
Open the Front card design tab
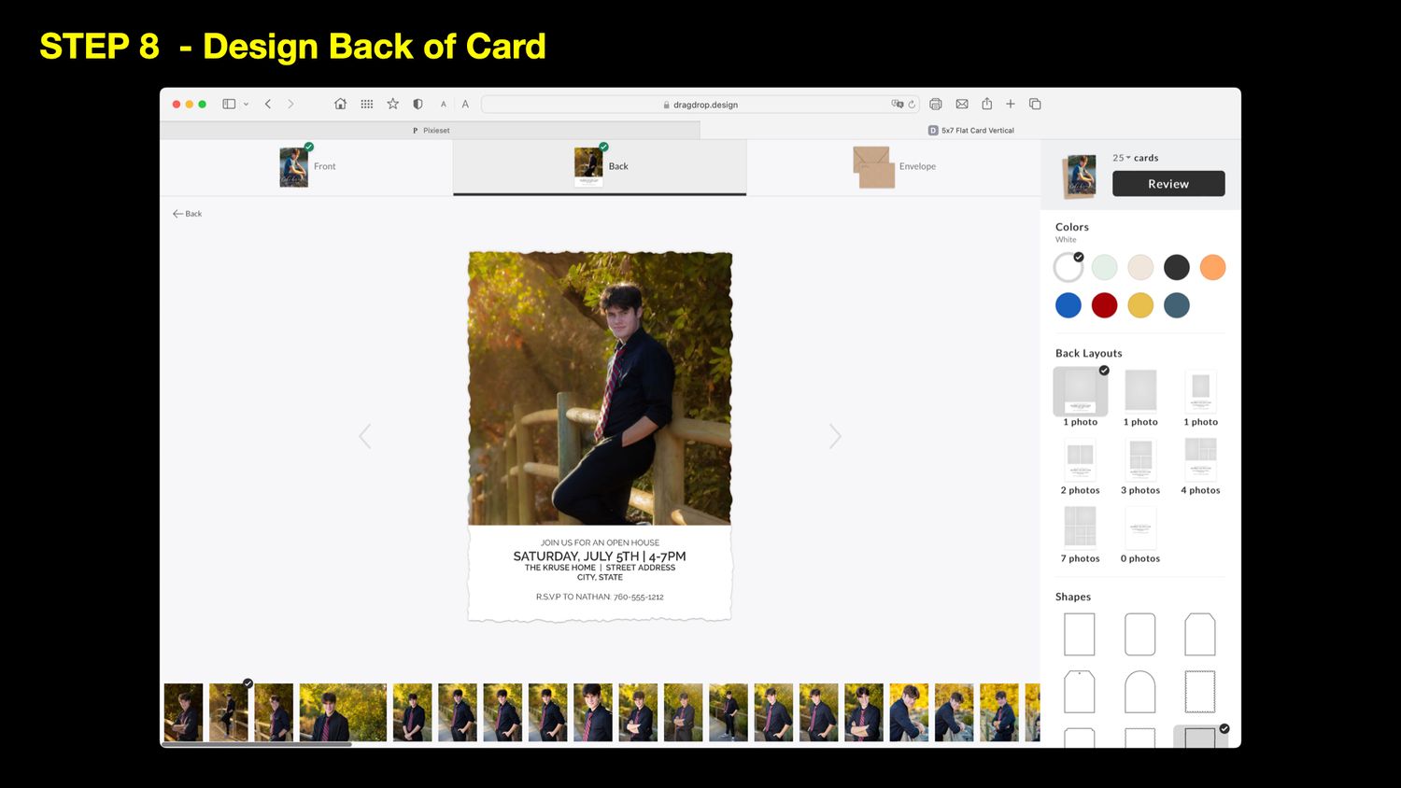tap(306, 166)
